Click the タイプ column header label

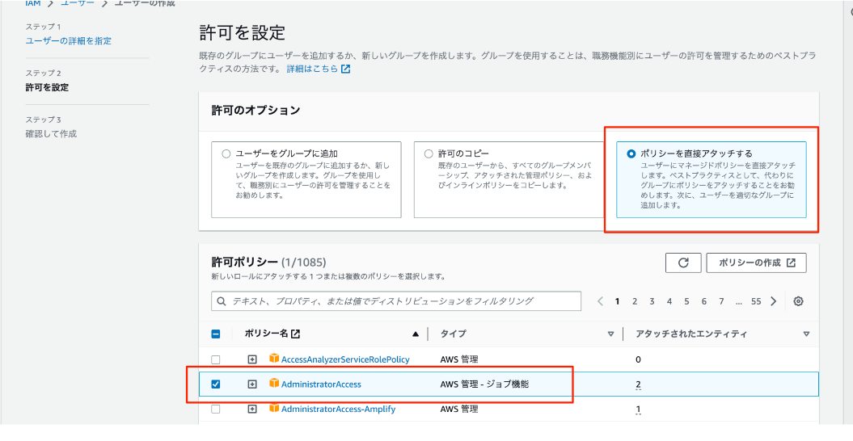453,334
